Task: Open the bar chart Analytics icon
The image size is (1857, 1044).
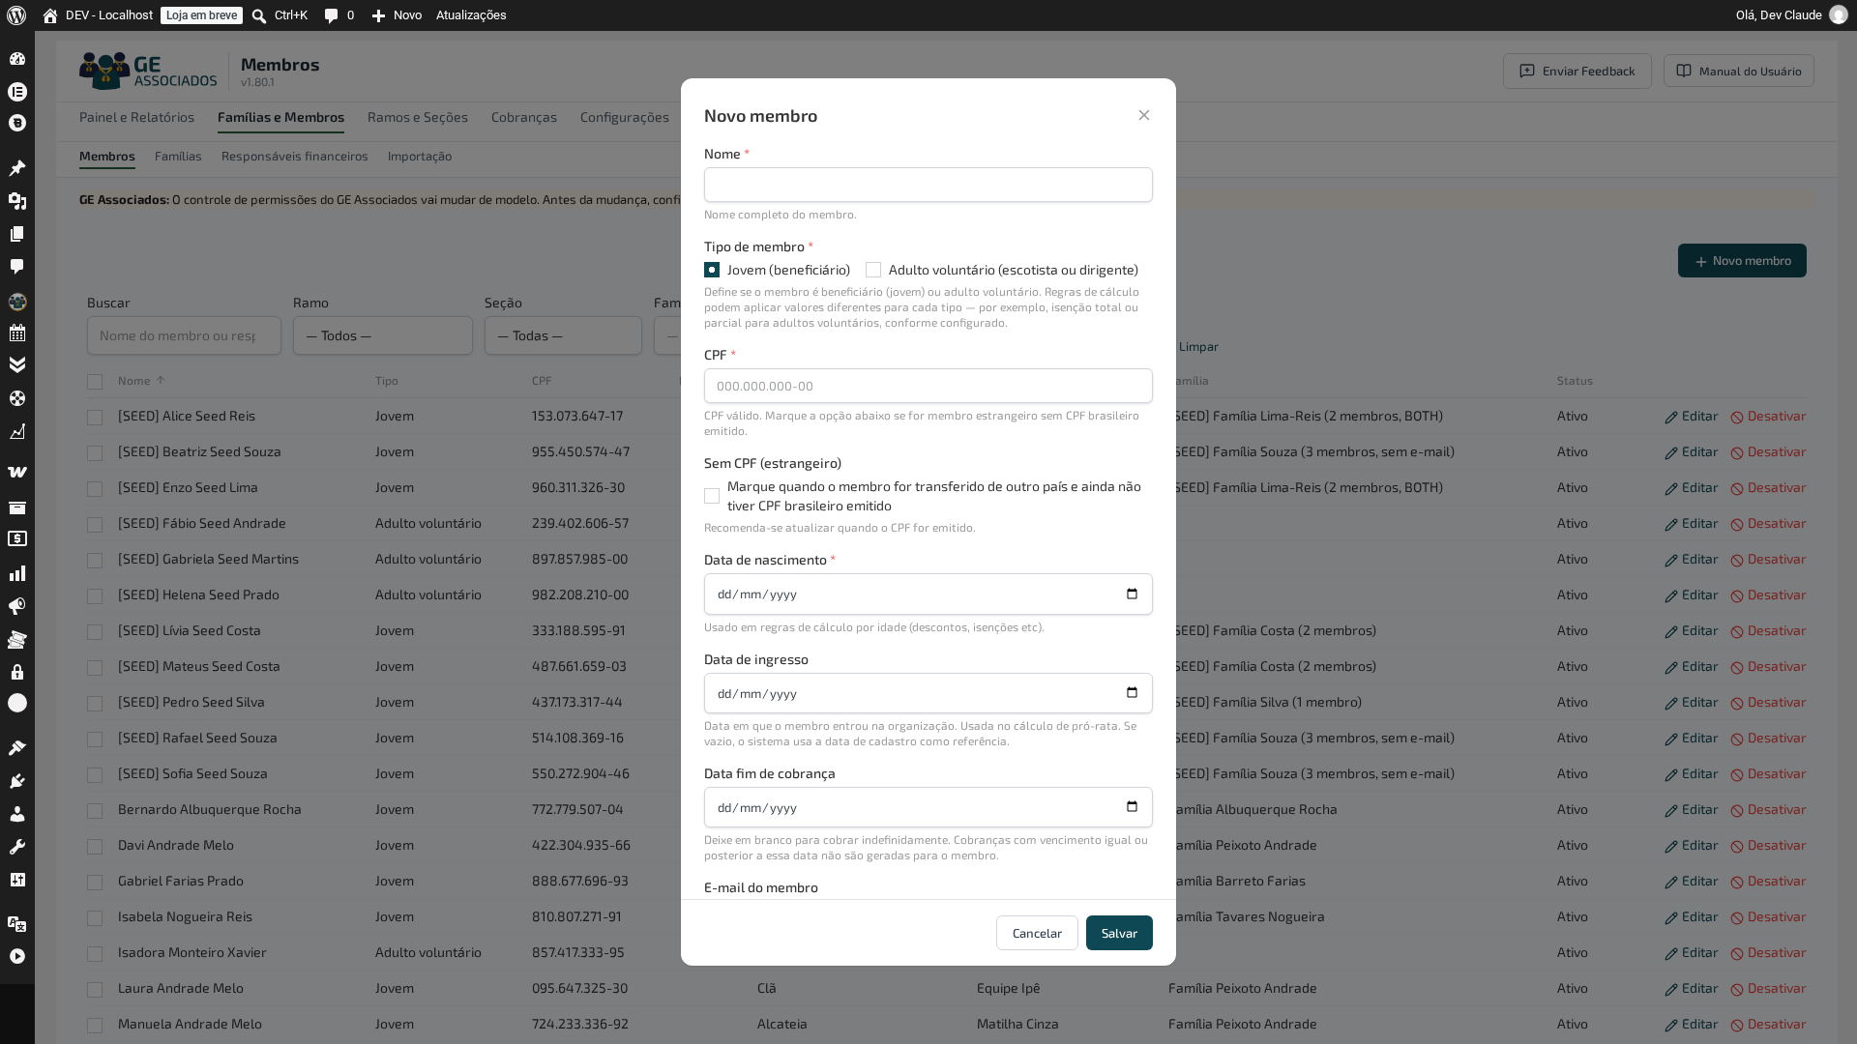Action: pyautogui.click(x=17, y=573)
